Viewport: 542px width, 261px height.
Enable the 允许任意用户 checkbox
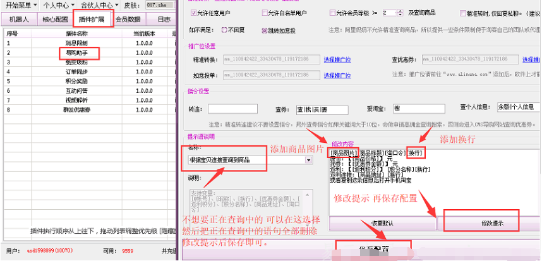tap(192, 13)
